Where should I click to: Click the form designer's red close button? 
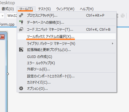pos(2,37)
